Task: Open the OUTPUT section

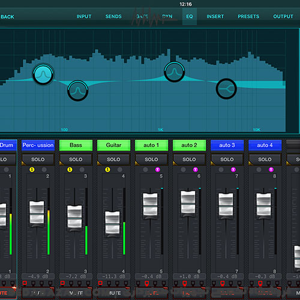Action: click(x=283, y=16)
